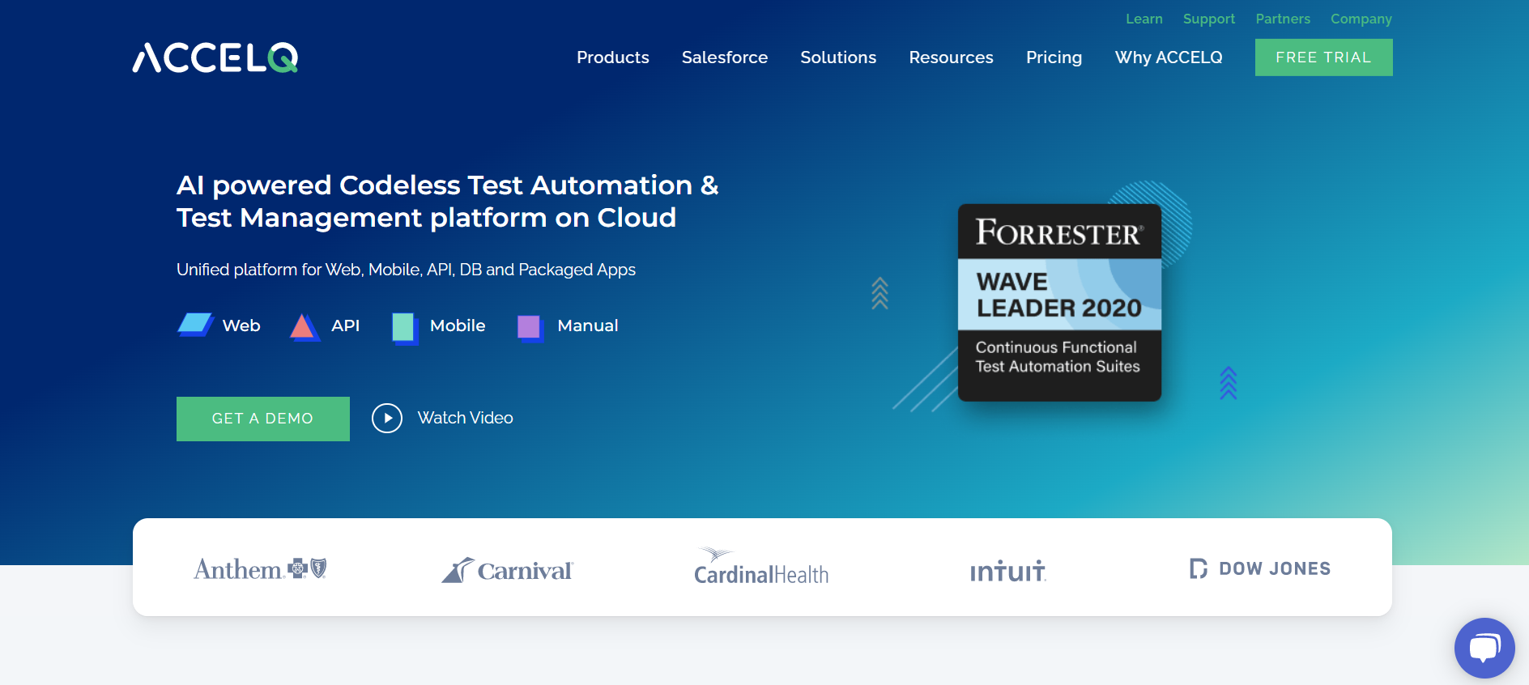The width and height of the screenshot is (1529, 685).
Task: Click the Web label
Action: tap(241, 325)
